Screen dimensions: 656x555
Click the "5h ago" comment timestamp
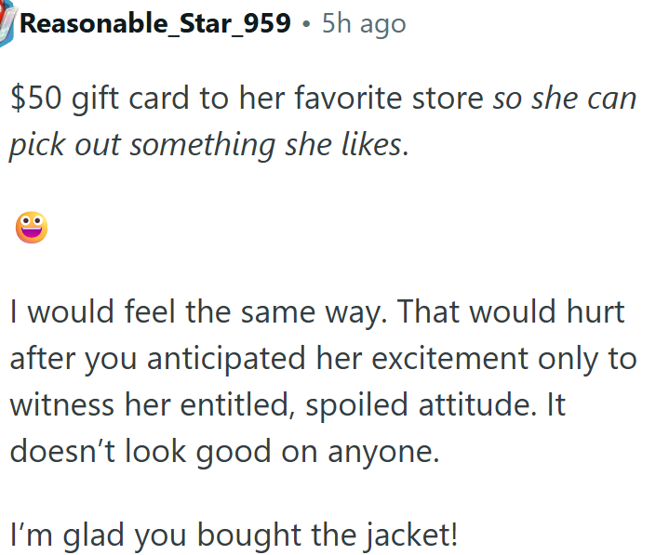coord(364,23)
